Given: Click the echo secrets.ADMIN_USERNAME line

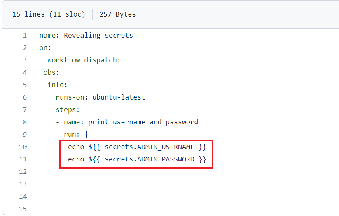Looking at the screenshot, I should (137, 147).
